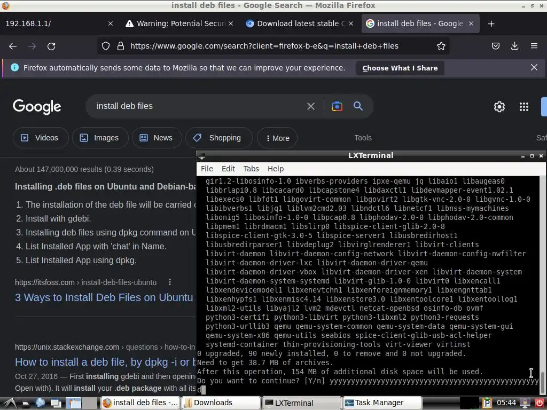Open the Firefox downloads panel
This screenshot has width=547, height=410.
pos(514,46)
